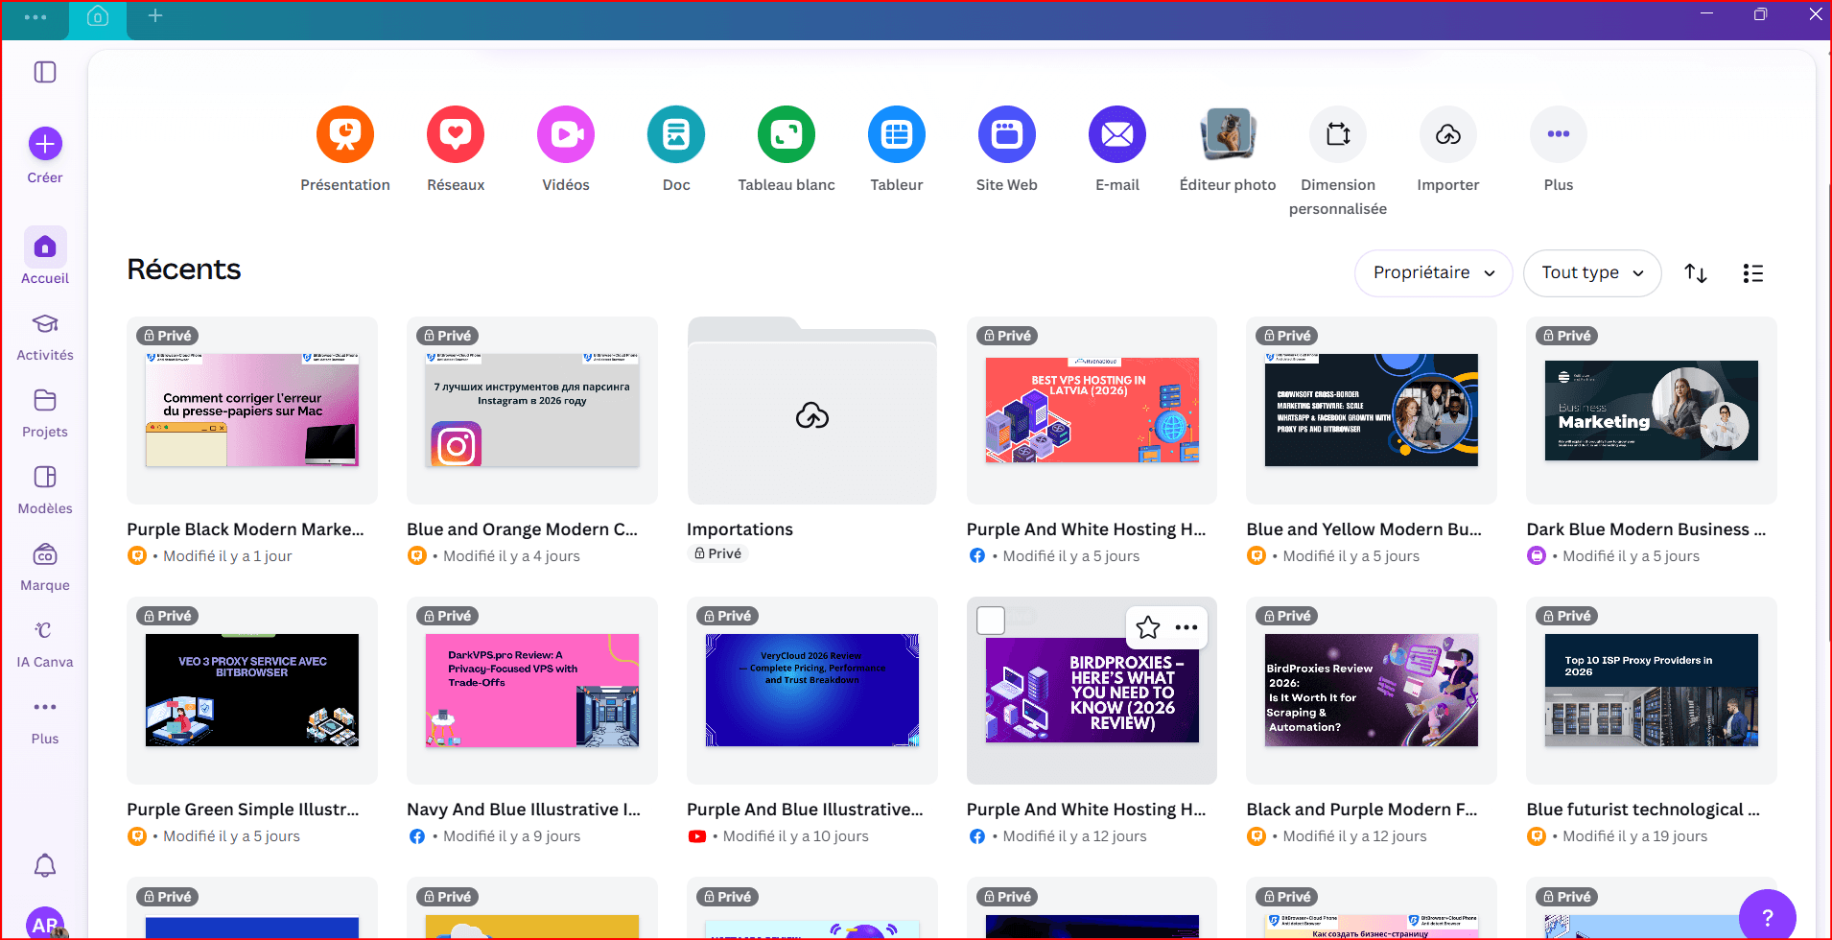This screenshot has width=1832, height=940.
Task: Toggle the sidebar panel icon
Action: (x=45, y=72)
